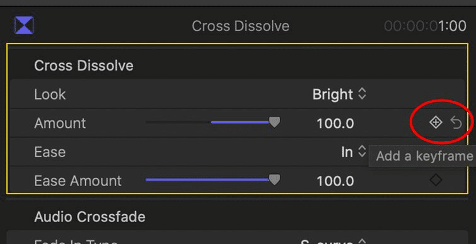Click the Ease Amount parameter label

[78, 181]
